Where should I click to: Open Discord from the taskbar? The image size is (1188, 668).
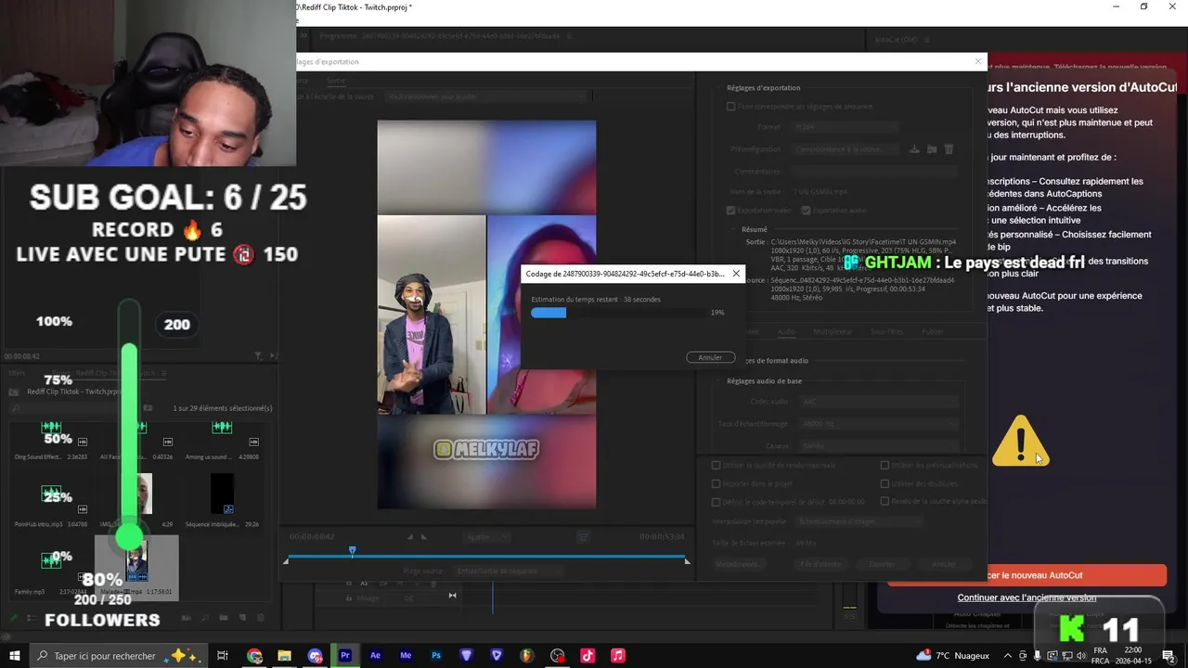[x=315, y=656]
